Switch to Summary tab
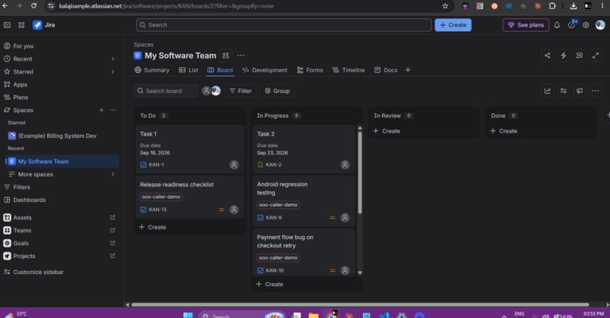 [x=151, y=70]
